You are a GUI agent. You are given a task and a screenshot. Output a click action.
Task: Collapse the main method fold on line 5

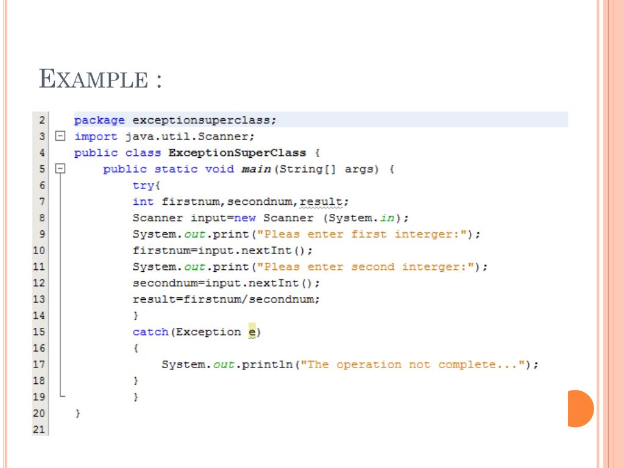point(60,169)
